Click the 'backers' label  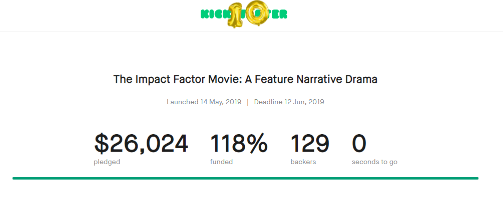tap(303, 162)
